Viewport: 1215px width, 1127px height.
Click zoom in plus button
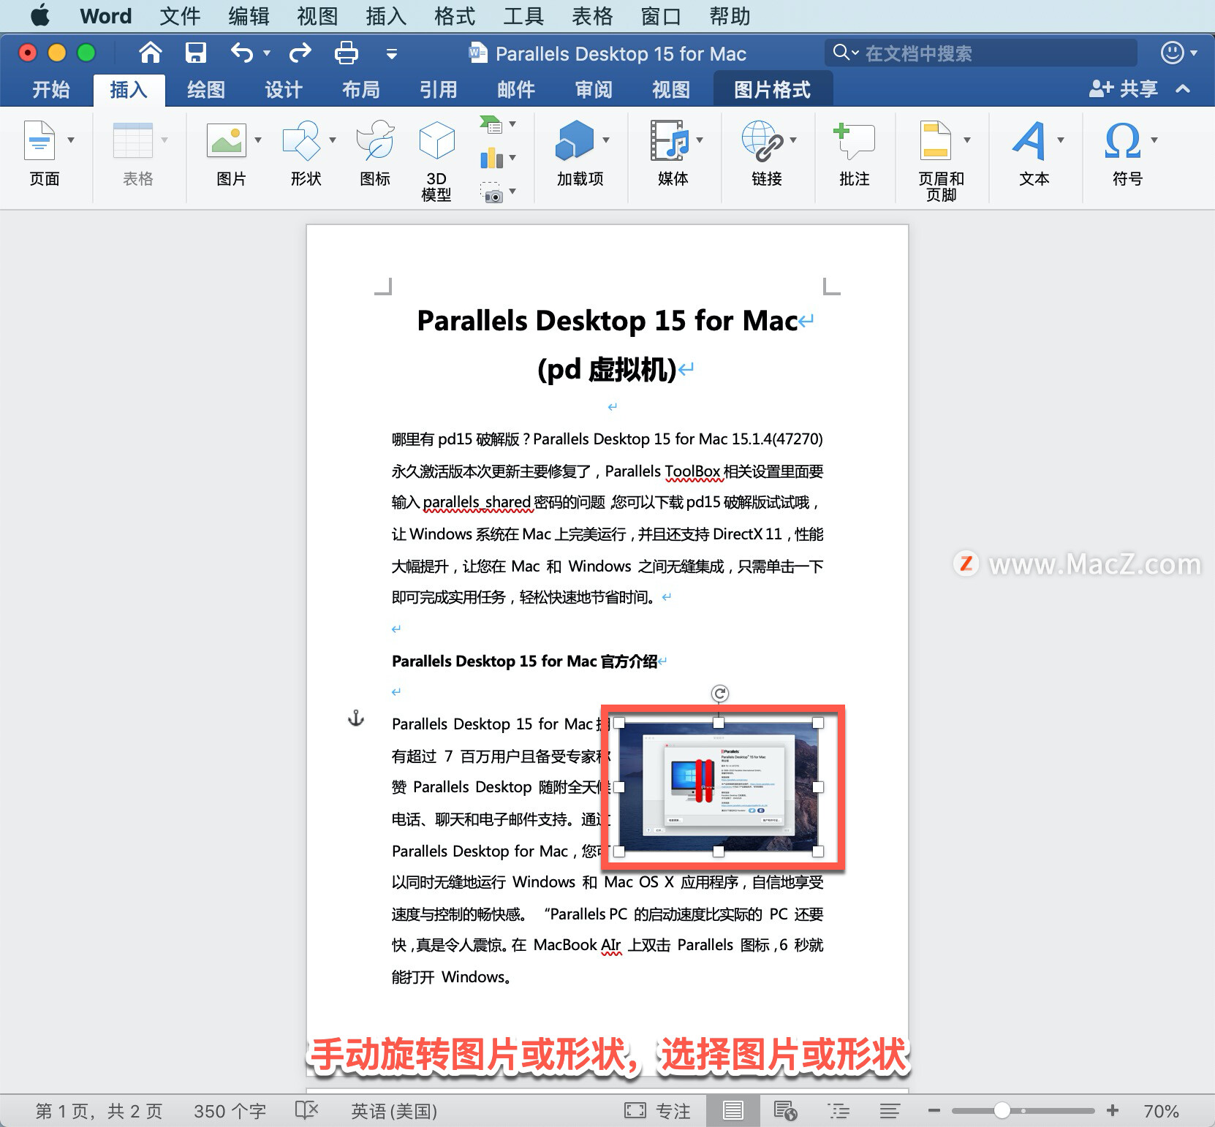point(1113,1111)
